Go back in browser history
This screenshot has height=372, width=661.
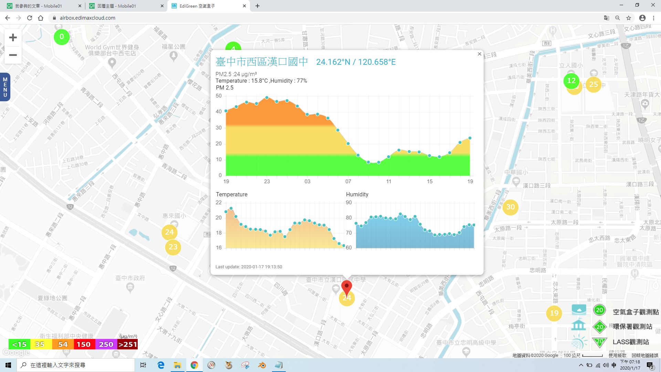point(8,18)
